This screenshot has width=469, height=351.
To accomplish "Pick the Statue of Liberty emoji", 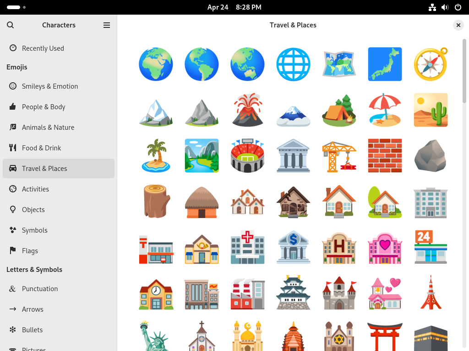I will pyautogui.click(x=156, y=336).
